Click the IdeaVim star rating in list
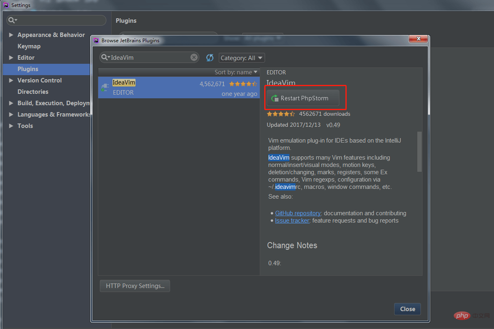Image resolution: width=494 pixels, height=329 pixels. coord(243,84)
